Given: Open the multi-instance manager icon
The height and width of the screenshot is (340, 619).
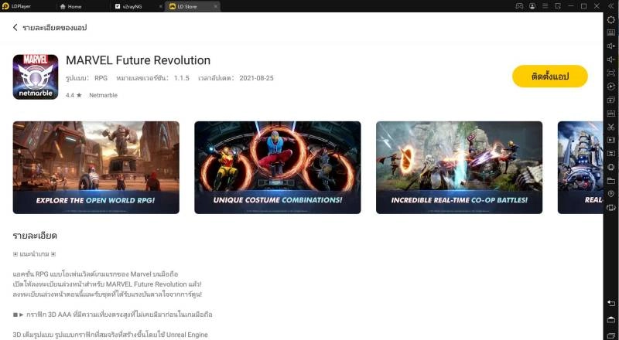Looking at the screenshot, I should (x=610, y=100).
